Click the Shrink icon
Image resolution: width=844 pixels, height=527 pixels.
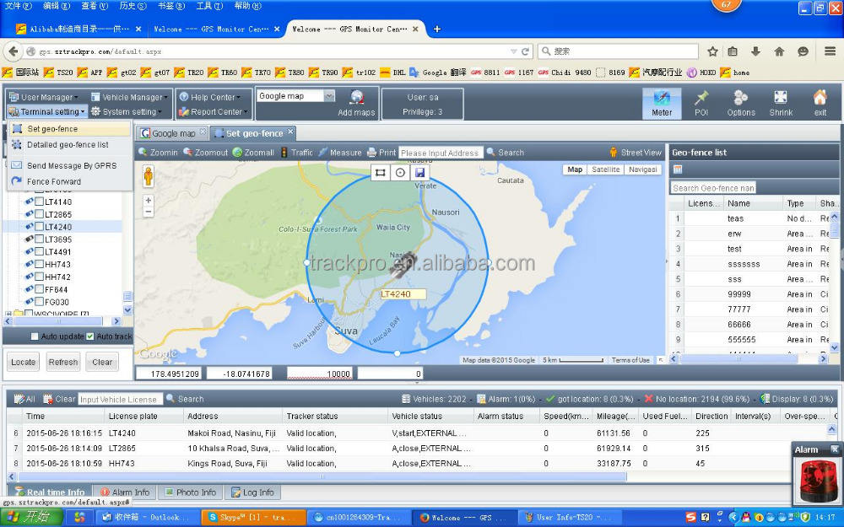[781, 103]
